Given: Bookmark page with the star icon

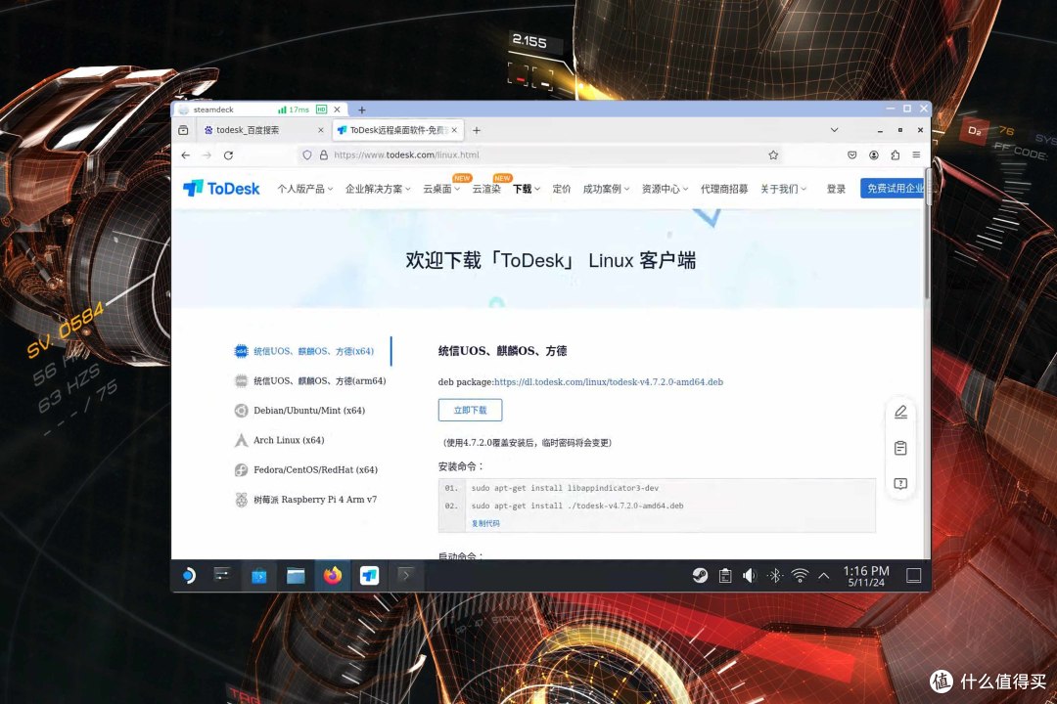Looking at the screenshot, I should pyautogui.click(x=773, y=154).
